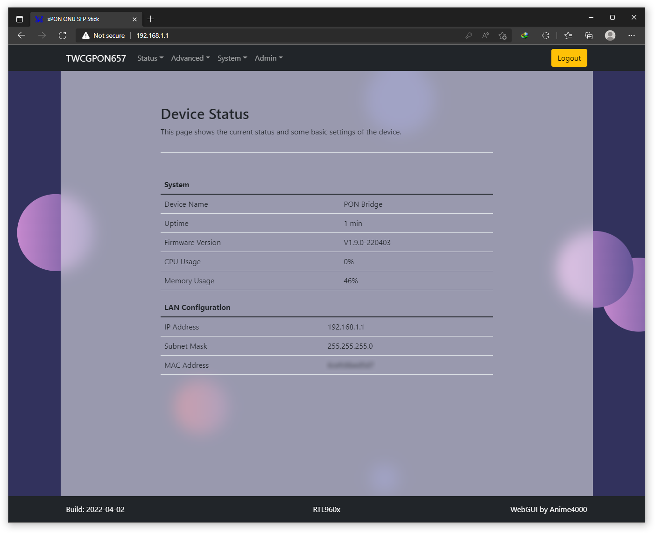Click the Memory Usage 46% value
Screen dimensions: 655x533
(351, 281)
